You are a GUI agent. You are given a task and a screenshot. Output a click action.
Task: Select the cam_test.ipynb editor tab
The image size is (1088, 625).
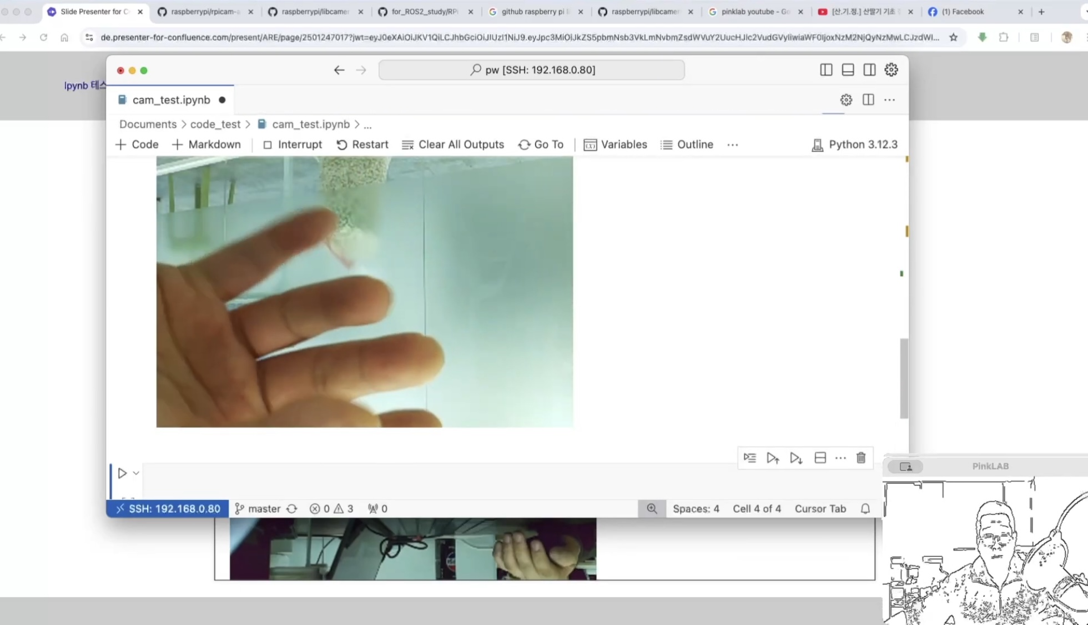tap(171, 100)
